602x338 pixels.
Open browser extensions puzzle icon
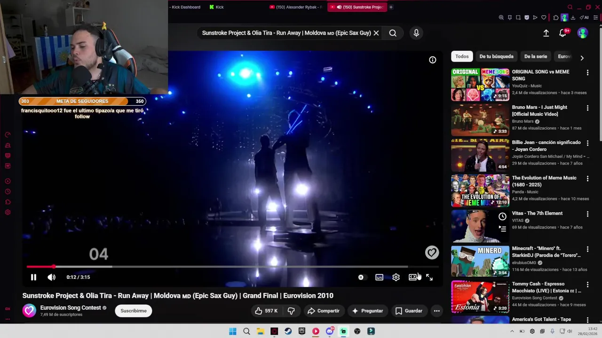click(x=556, y=17)
